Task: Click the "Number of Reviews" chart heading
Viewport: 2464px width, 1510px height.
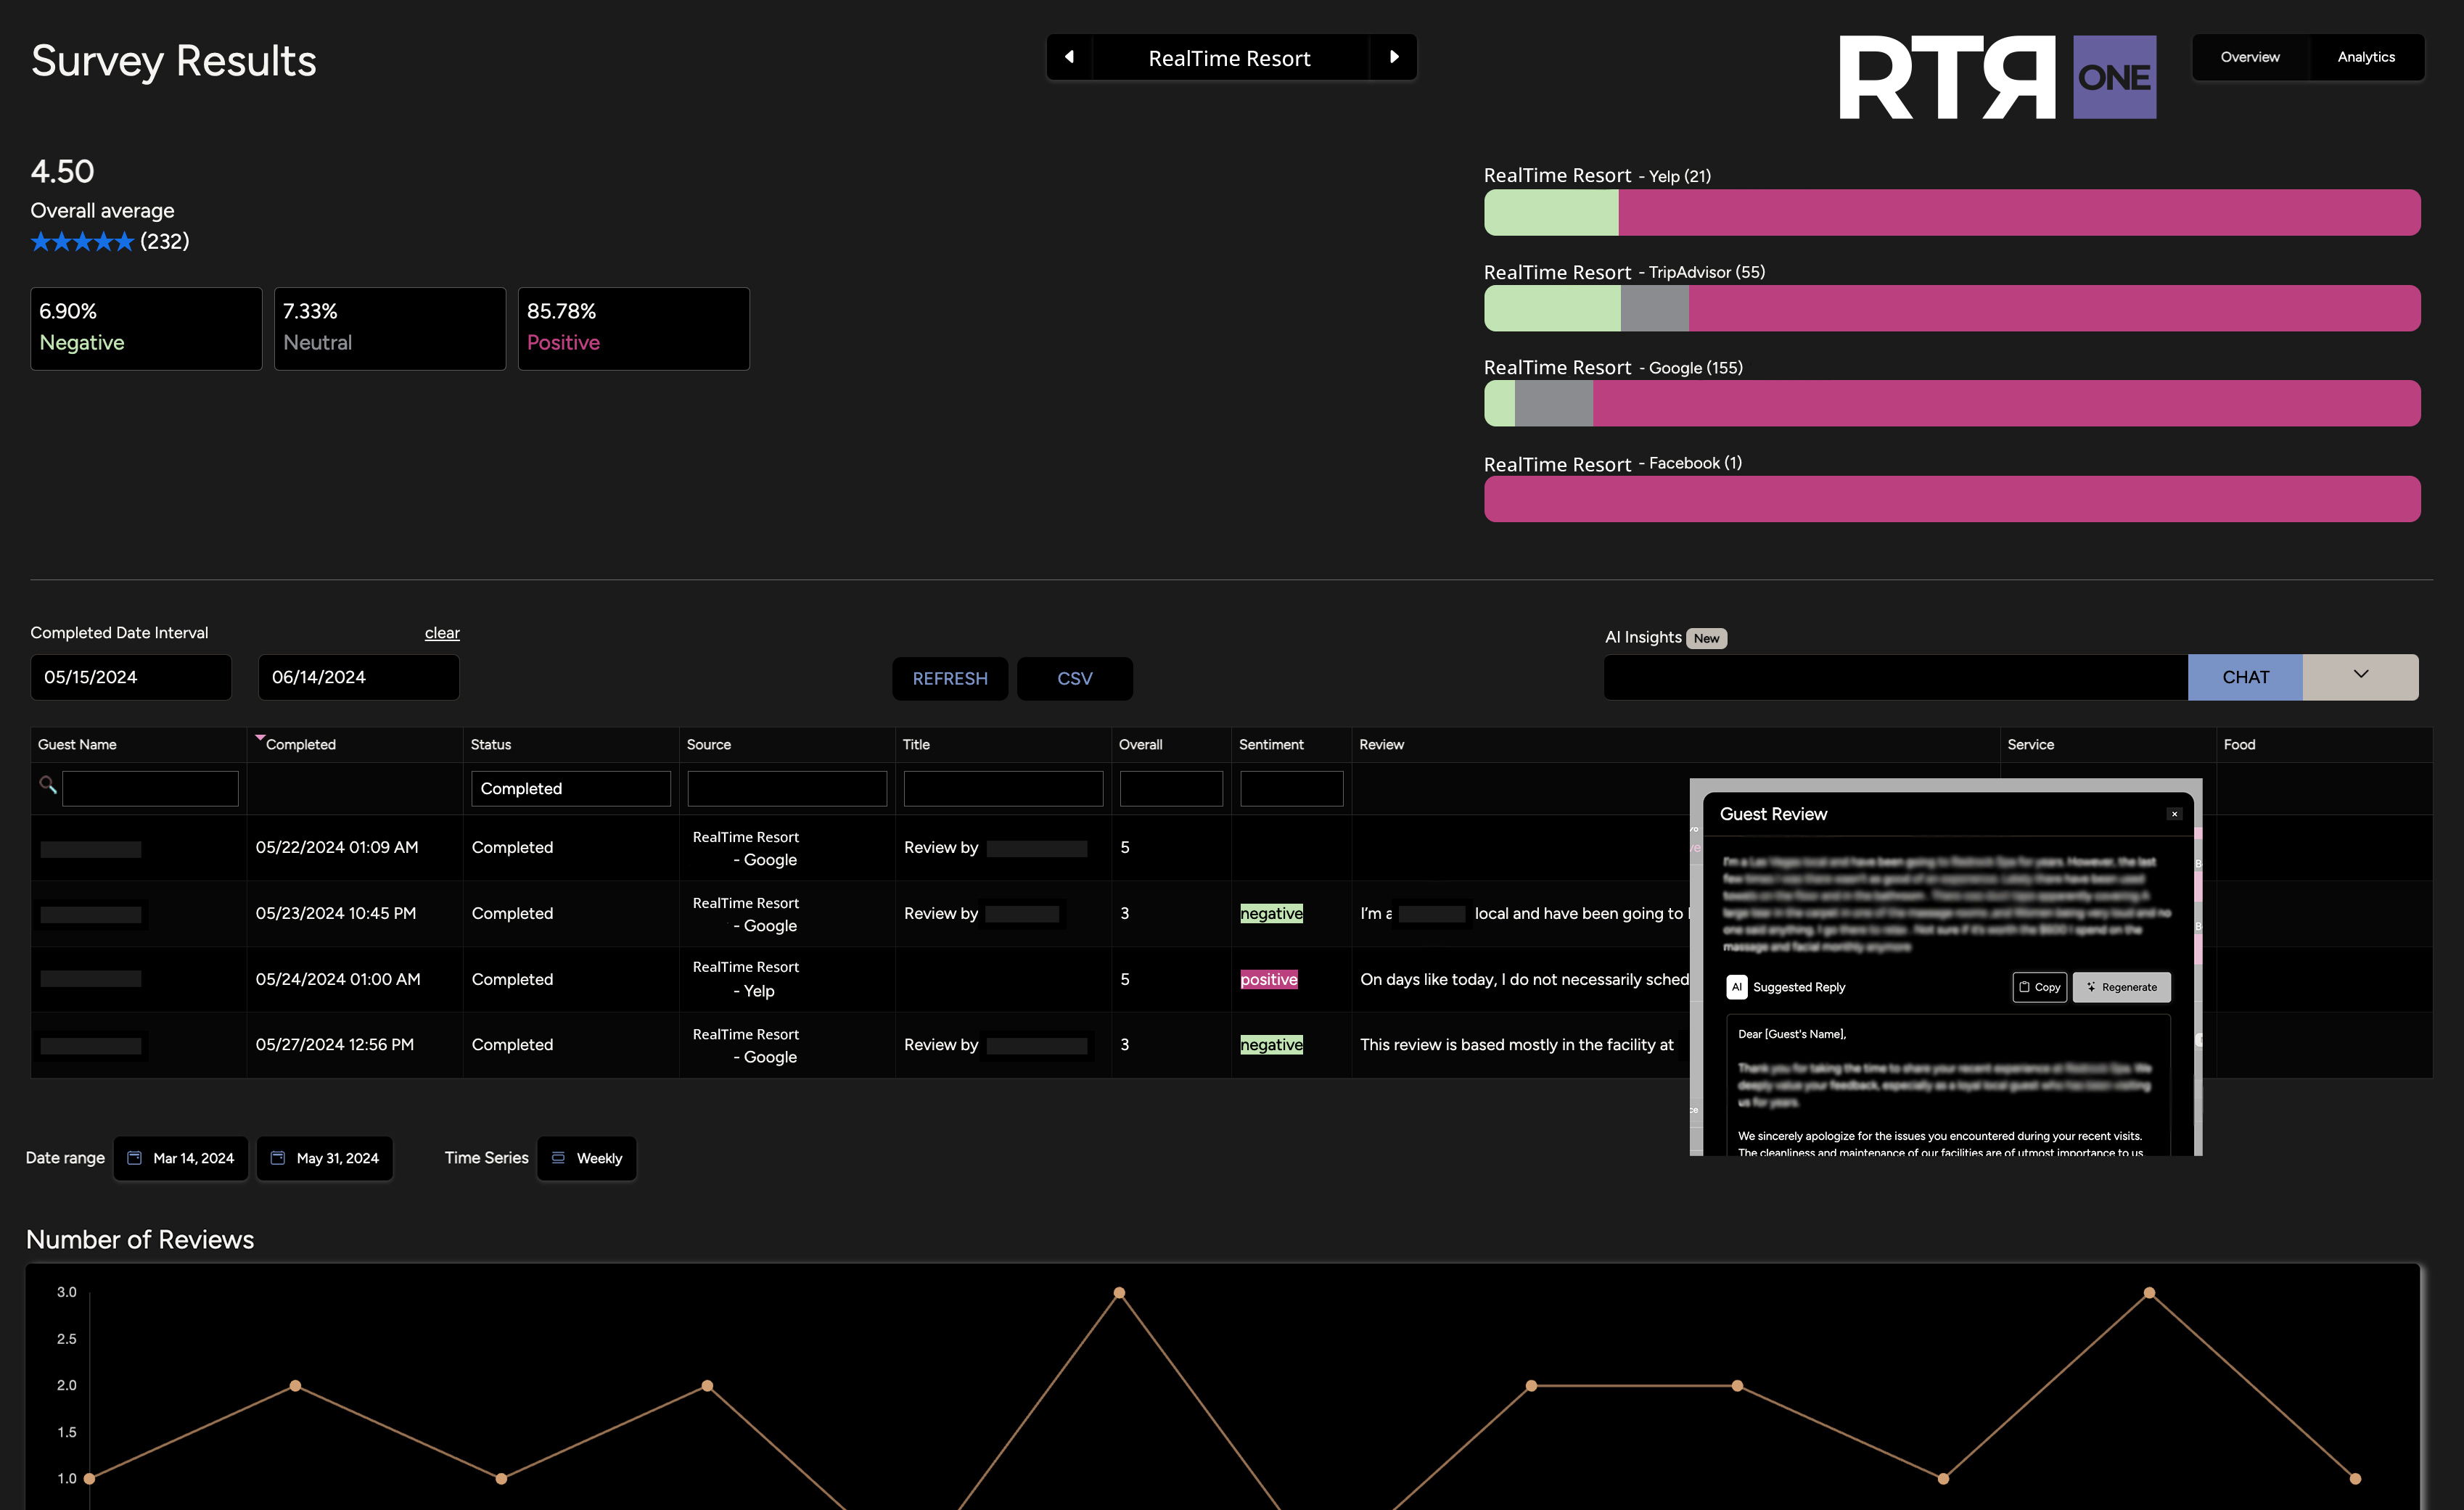Action: point(140,1239)
